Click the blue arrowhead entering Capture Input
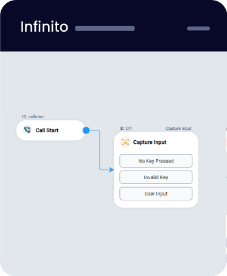 (x=111, y=169)
